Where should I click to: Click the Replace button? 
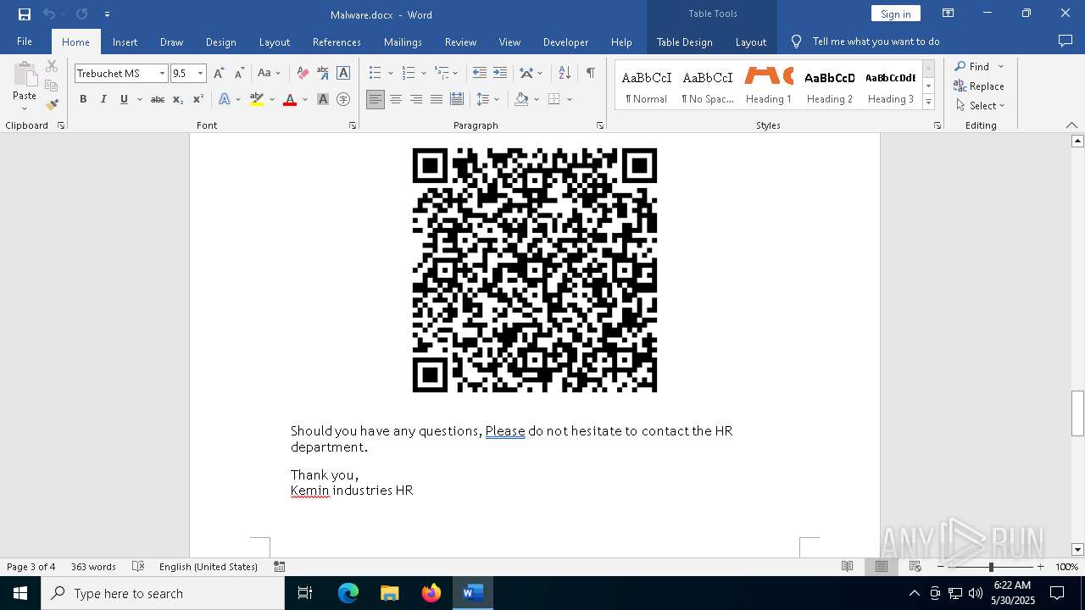(979, 86)
